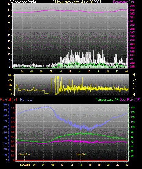Image resolution: width=142 pixels, height=169 pixels.
Task: Click hour label 22 on the windspeed graph
Action: (x=117, y=71)
